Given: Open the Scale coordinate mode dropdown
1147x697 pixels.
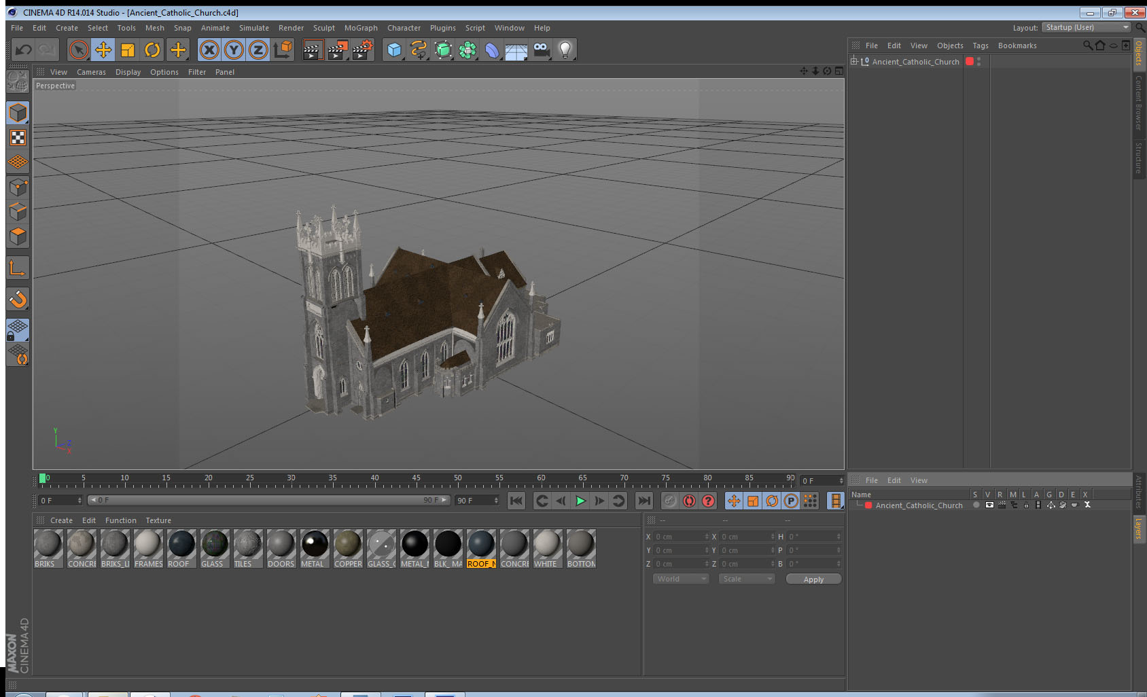Looking at the screenshot, I should coord(747,579).
